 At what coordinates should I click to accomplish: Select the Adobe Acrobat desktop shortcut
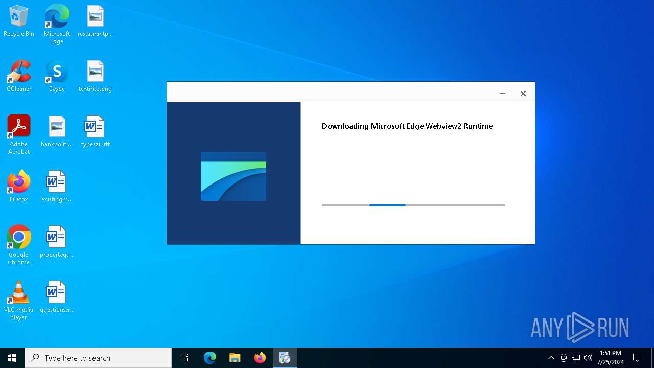(x=19, y=134)
